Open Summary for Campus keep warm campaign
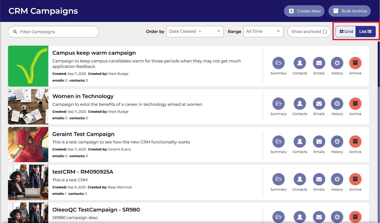This screenshot has height=223, width=380. (x=278, y=63)
